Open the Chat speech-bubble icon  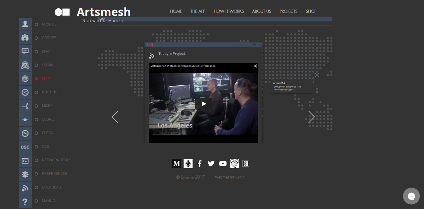(x=25, y=51)
